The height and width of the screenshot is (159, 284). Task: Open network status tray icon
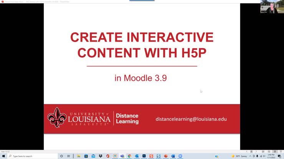click(261, 156)
